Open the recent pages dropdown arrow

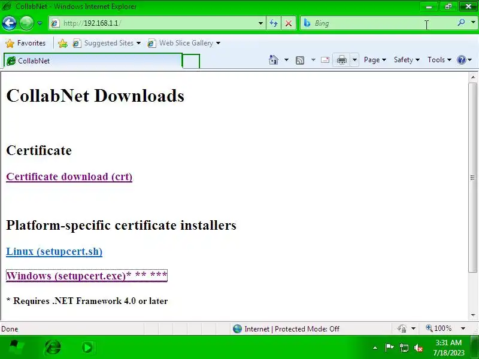[40, 23]
